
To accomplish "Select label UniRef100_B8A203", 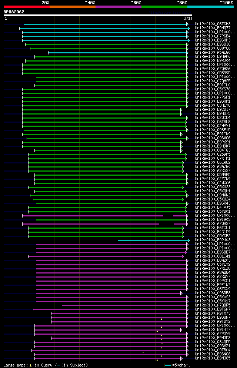I will tap(213, 260).
